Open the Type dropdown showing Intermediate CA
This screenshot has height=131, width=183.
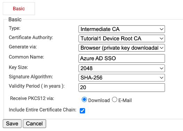coord(122,29)
